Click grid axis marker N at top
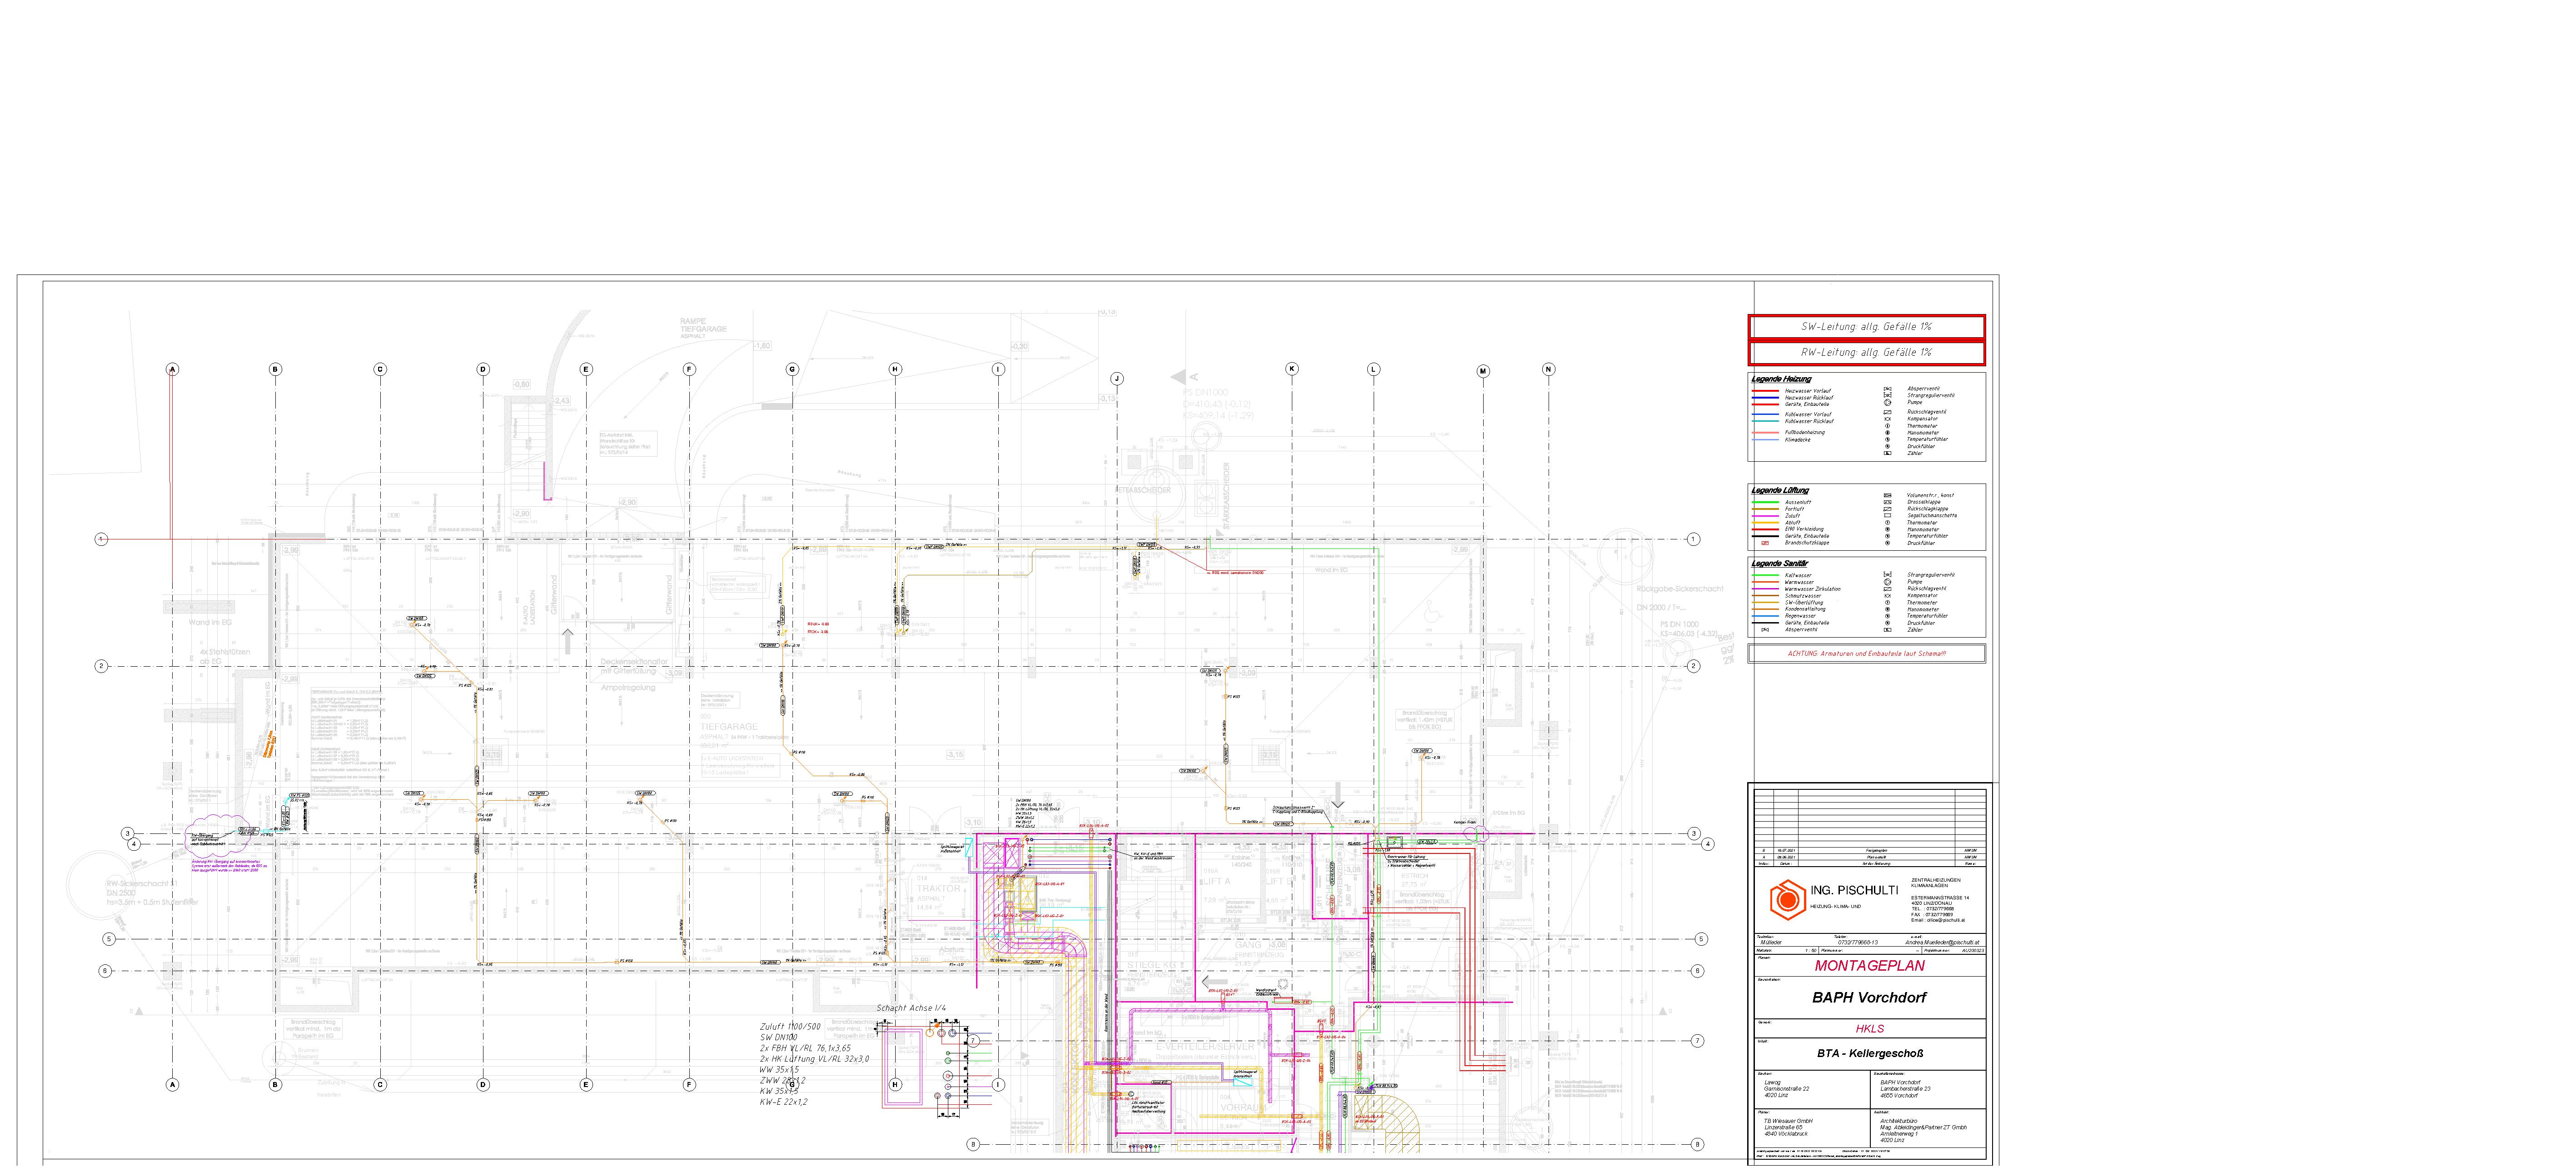2576x1172 pixels. tap(1548, 370)
